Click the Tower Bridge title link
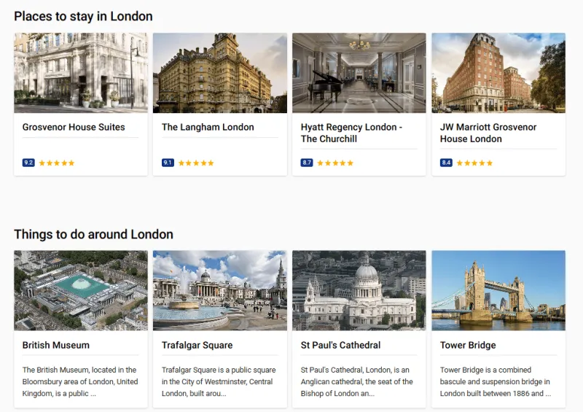The width and height of the screenshot is (583, 412). pyautogui.click(x=468, y=345)
